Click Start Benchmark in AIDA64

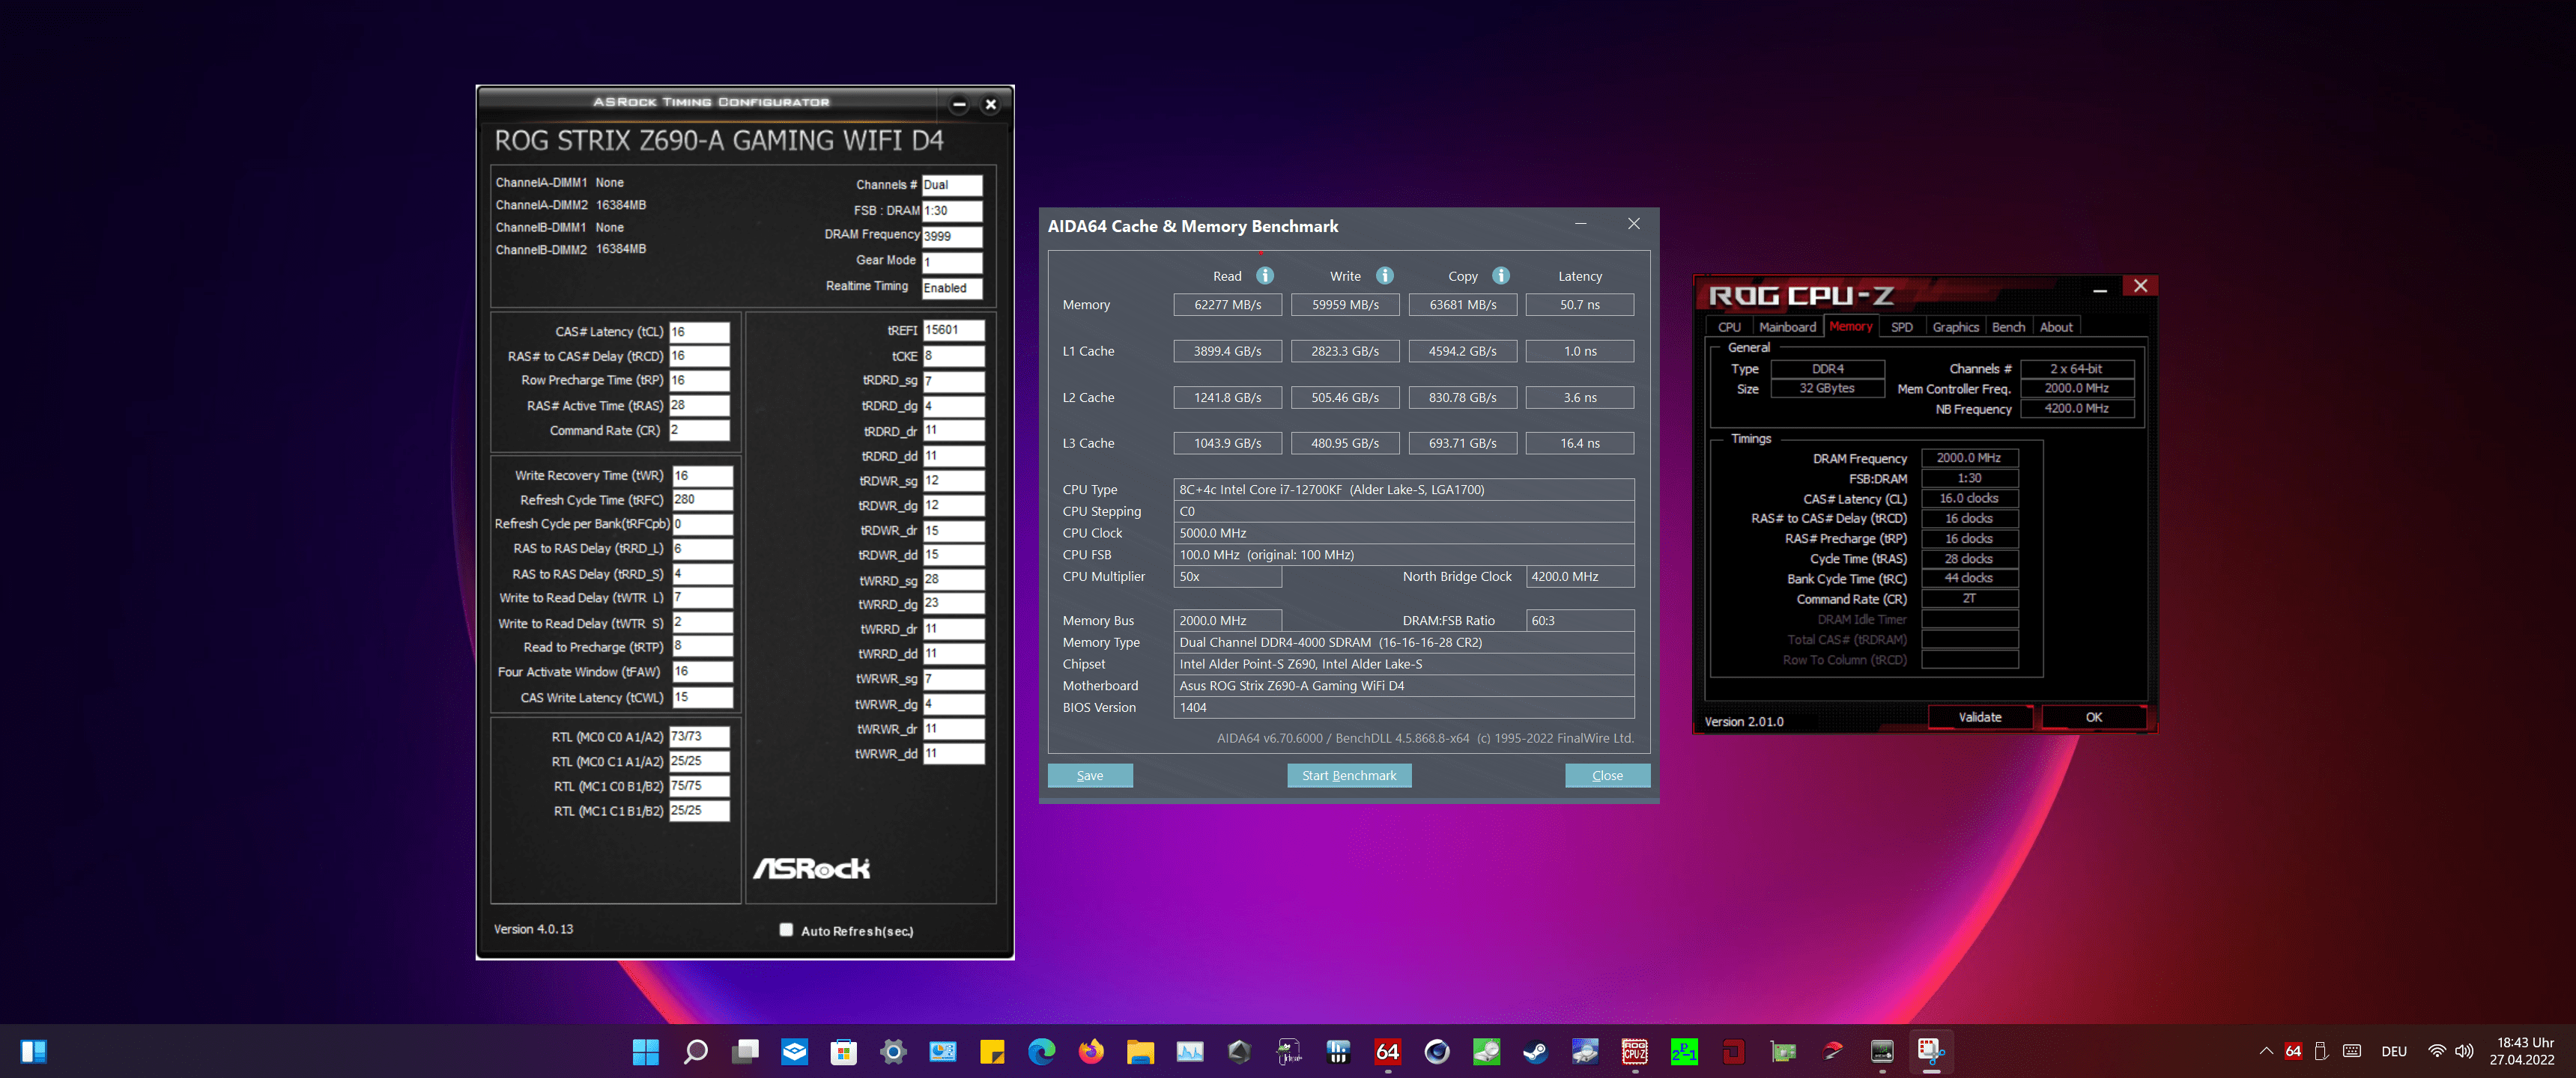1349,776
